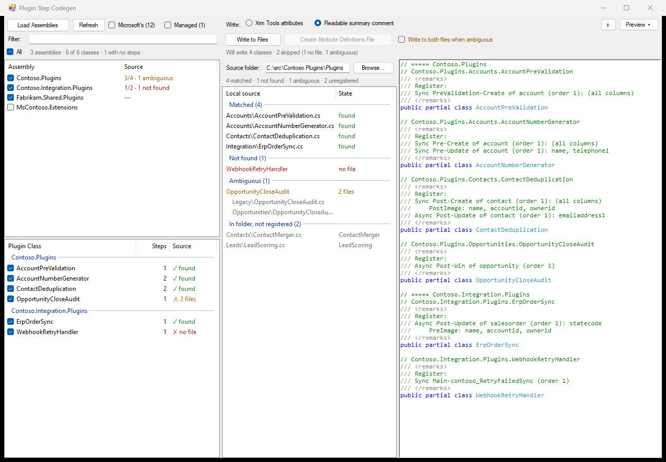The image size is (666, 462).
Task: Click 'public partial class ErpOrderSync' in the preview
Action: [x=459, y=345]
